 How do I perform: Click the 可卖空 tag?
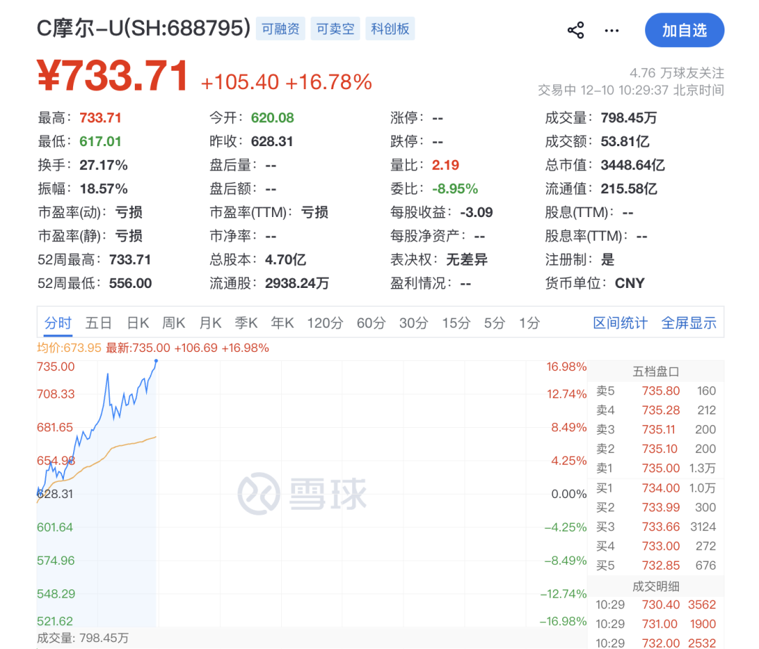click(x=335, y=29)
